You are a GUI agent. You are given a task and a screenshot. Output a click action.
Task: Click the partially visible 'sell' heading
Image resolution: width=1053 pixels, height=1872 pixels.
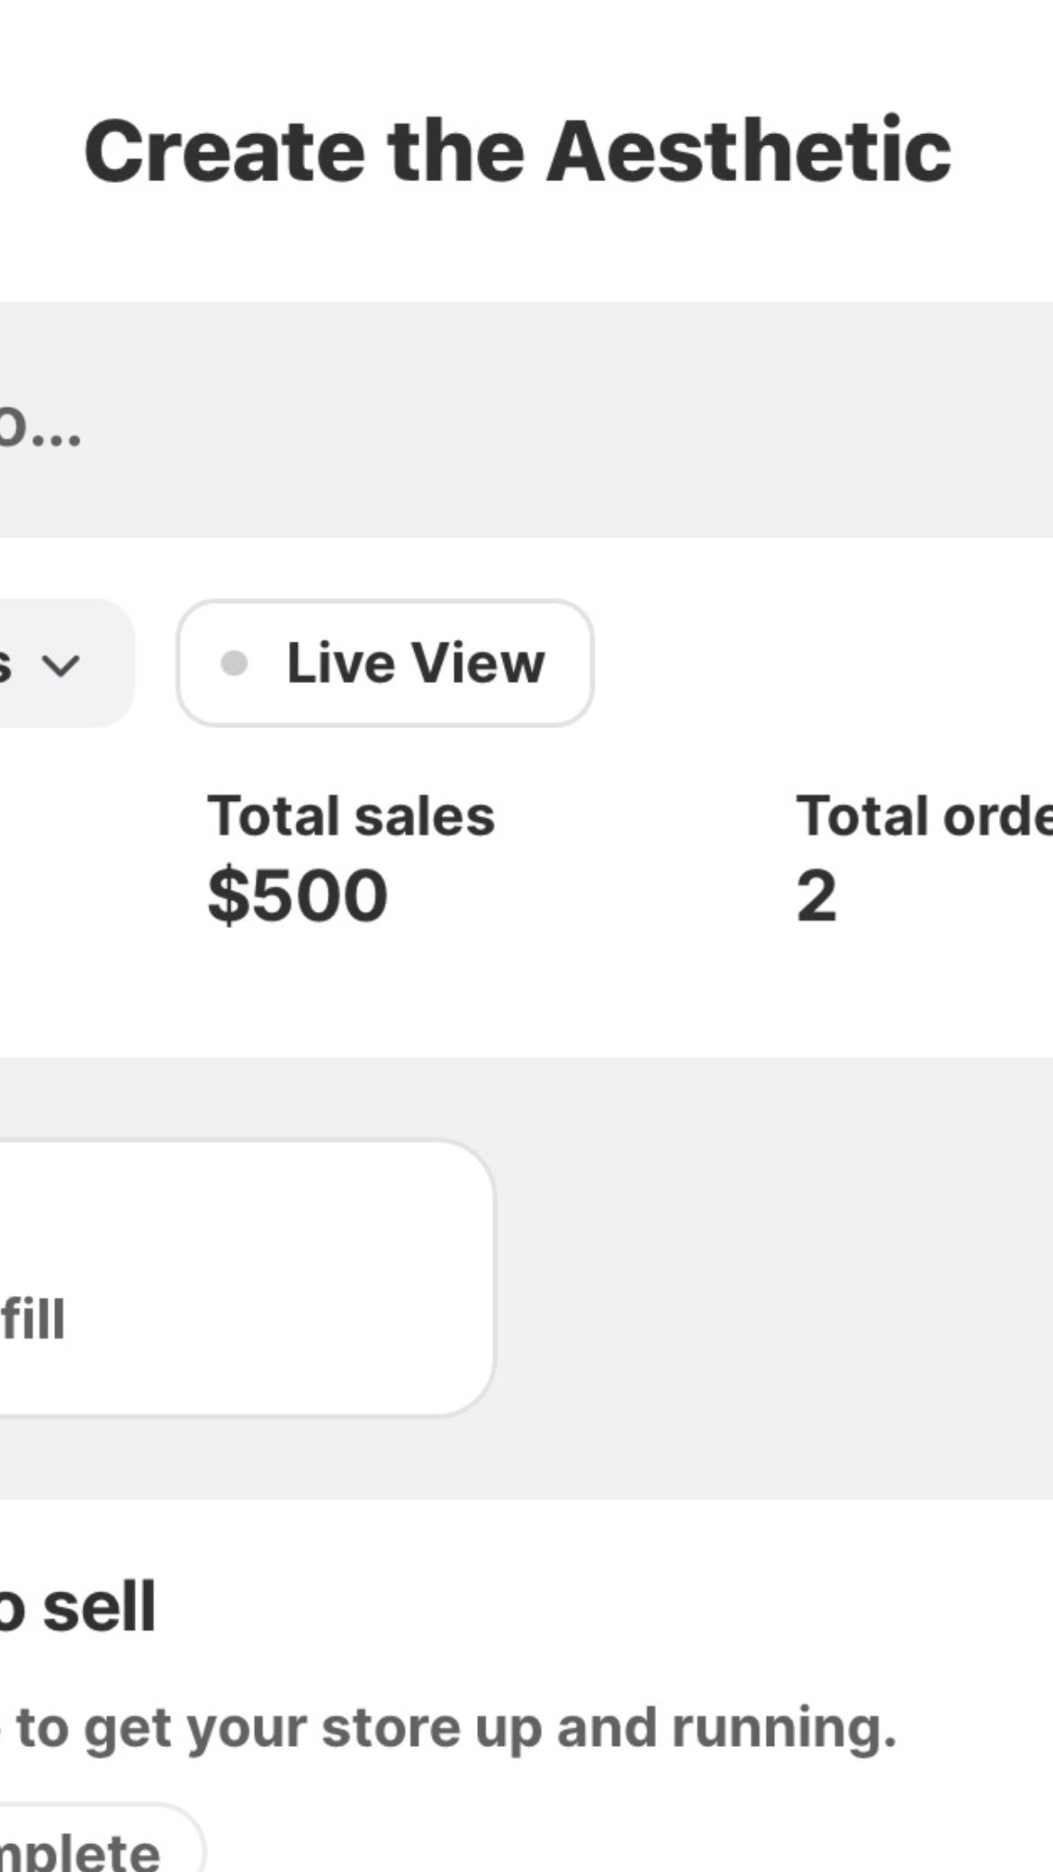tap(78, 1606)
